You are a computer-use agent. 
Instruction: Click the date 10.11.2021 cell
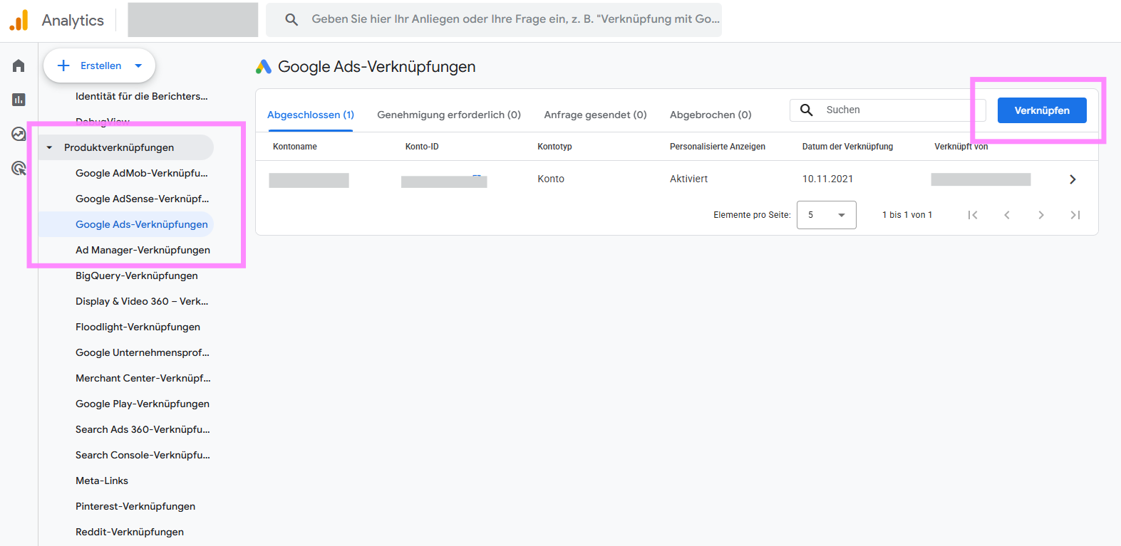[x=827, y=179]
